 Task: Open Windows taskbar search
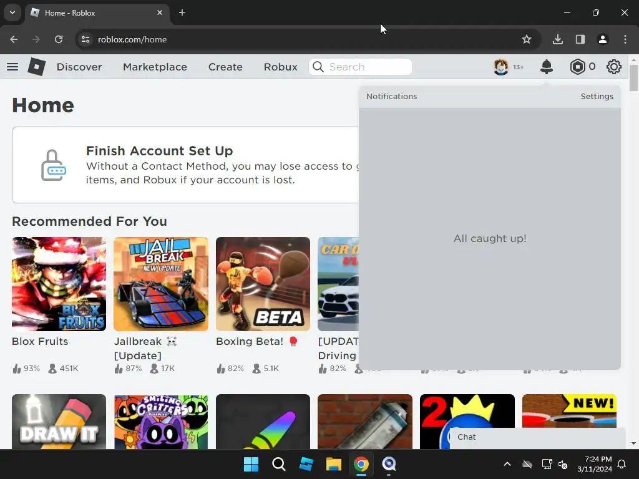279,464
